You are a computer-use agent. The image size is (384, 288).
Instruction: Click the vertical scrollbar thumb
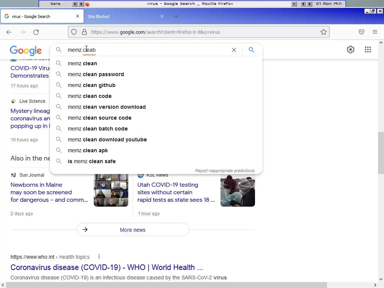(381, 153)
